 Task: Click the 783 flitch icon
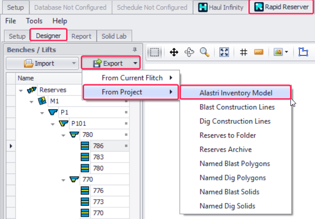[85, 157]
